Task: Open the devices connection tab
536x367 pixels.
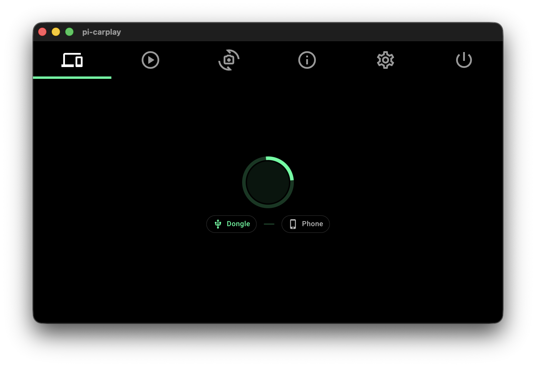Action: tap(72, 60)
